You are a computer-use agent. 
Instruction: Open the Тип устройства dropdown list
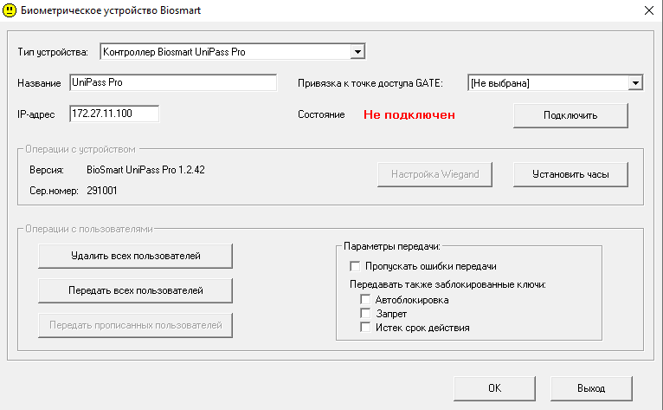(x=357, y=52)
